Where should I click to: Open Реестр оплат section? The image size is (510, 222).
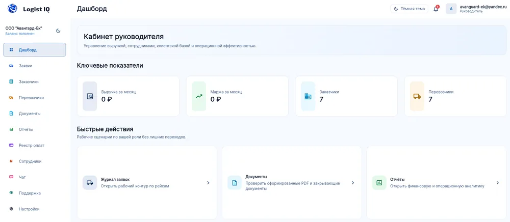pyautogui.click(x=35, y=145)
